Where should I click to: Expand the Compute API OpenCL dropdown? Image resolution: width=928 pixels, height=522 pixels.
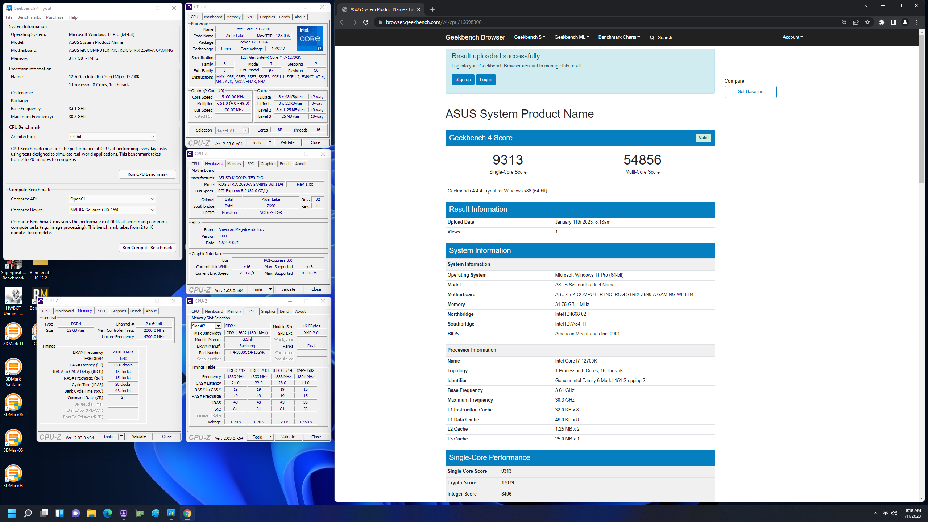tap(112, 199)
